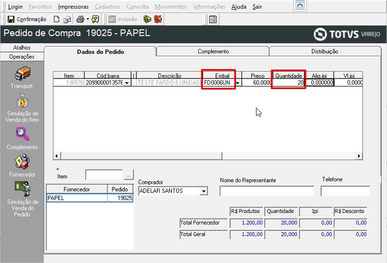Click Total Fornecedor R$ Produtos value 1.200,00
387x263 pixels.
(247, 223)
